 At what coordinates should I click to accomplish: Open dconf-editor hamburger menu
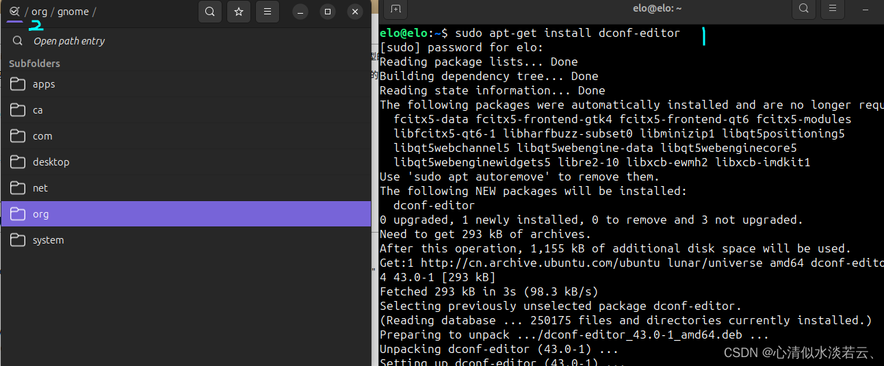[268, 12]
